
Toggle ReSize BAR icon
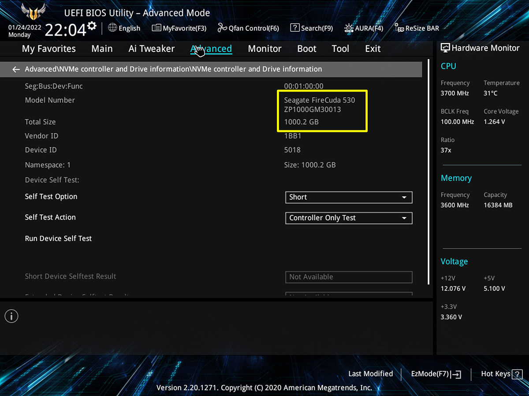399,28
